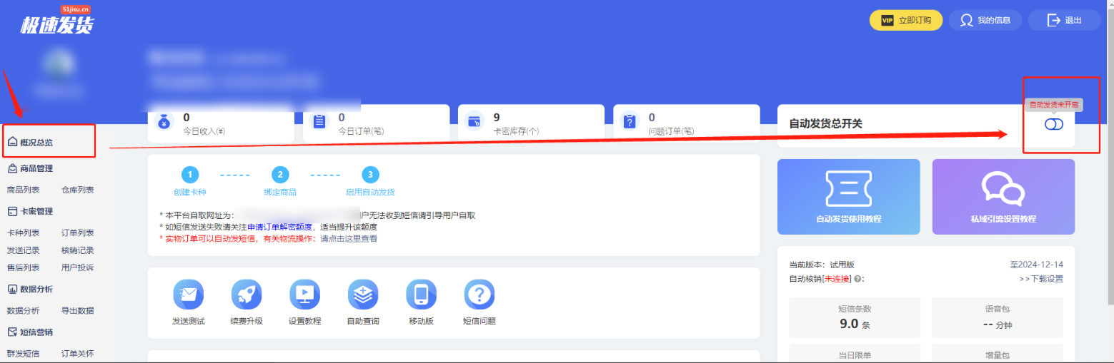
Task: Click the 未连接 status link
Action: click(x=837, y=279)
